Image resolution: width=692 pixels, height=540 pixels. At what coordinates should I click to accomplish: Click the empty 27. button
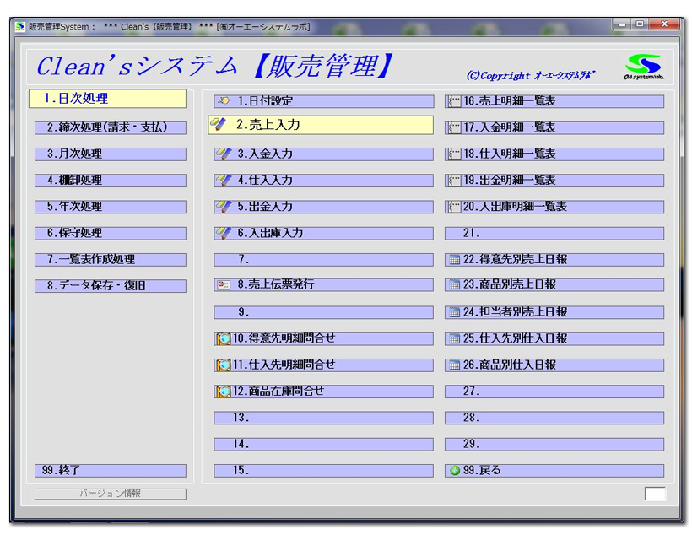tap(554, 391)
